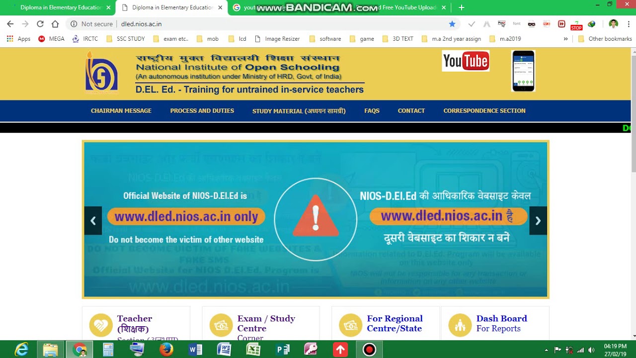Open CHAIRMAN MESSAGE menu item
Viewport: 636px width, 358px height.
(121, 111)
